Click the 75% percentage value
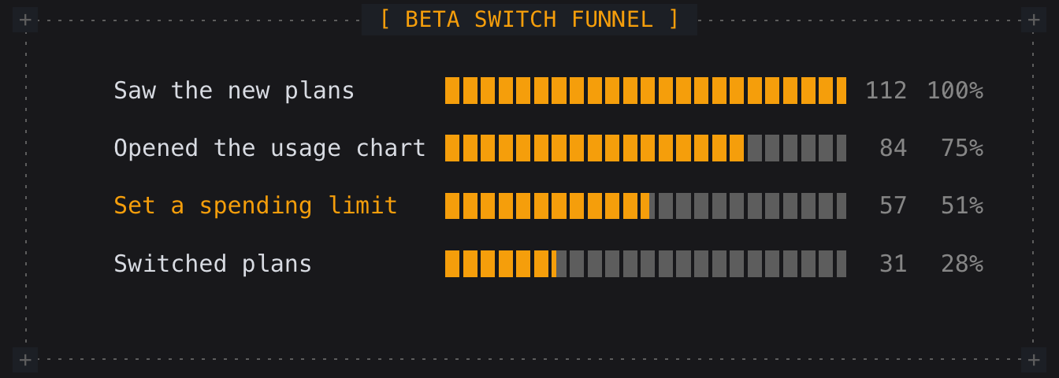The image size is (1059, 378). pos(962,148)
